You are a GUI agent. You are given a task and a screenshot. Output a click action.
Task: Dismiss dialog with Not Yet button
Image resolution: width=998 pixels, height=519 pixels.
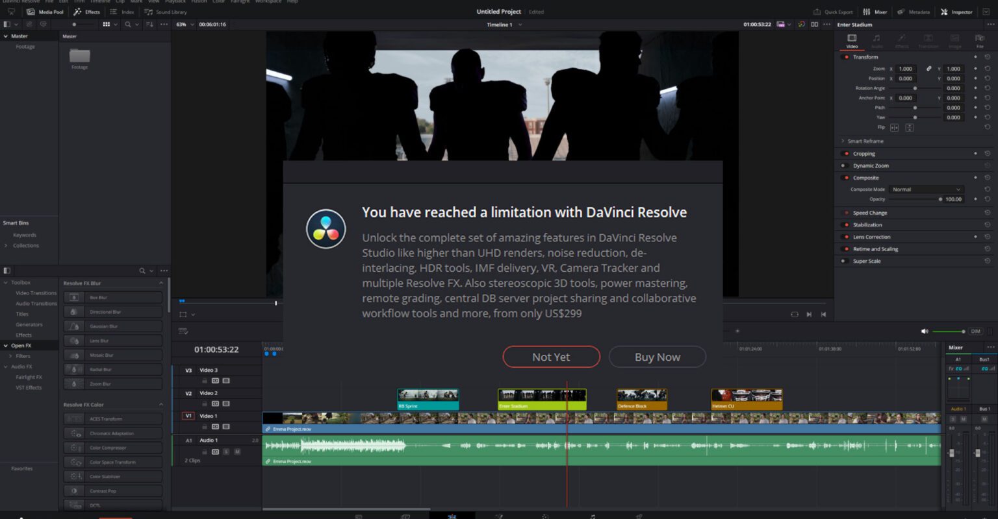tap(551, 357)
